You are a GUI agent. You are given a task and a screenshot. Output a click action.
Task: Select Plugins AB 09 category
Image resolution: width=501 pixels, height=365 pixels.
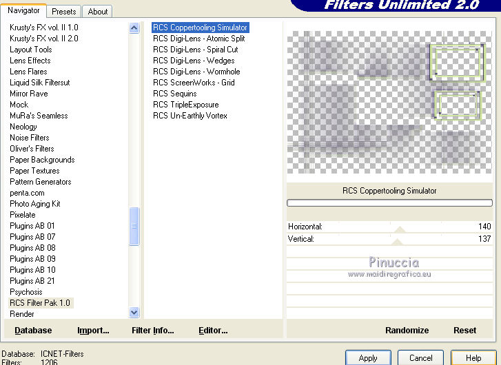32,259
